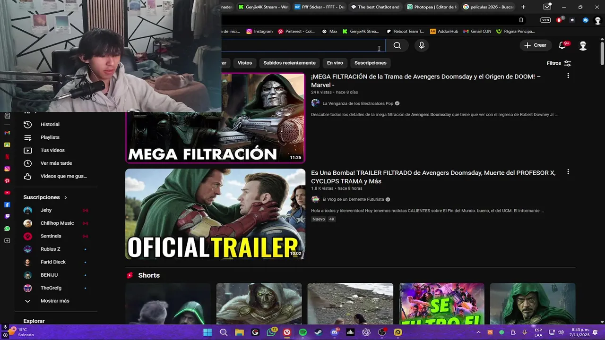The image size is (605, 340).
Task: Open a new browser tab
Action: 523,7
